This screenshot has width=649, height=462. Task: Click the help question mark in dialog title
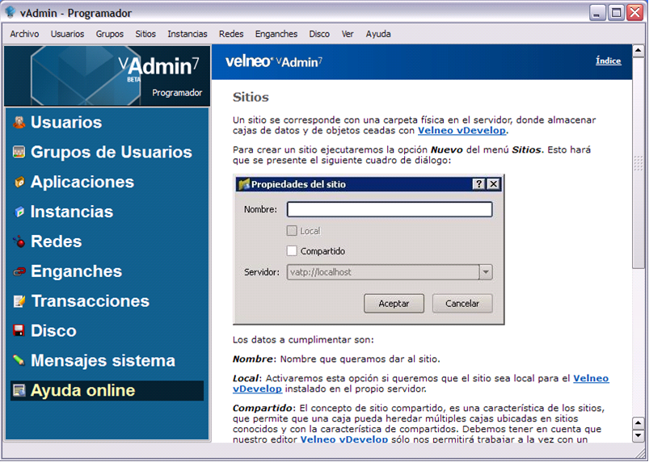[479, 184]
